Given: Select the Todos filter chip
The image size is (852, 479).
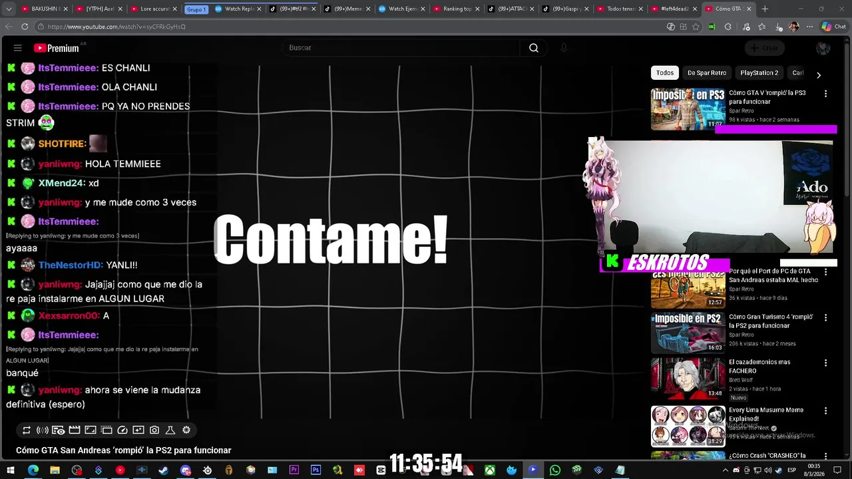Looking at the screenshot, I should tap(665, 73).
